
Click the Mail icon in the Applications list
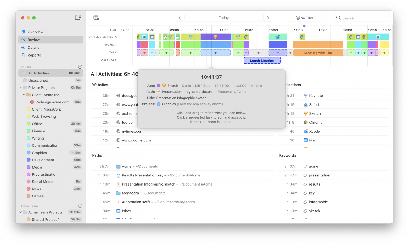[x=306, y=140]
